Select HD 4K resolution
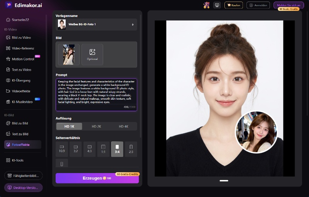The height and width of the screenshot is (197, 309). point(124,126)
